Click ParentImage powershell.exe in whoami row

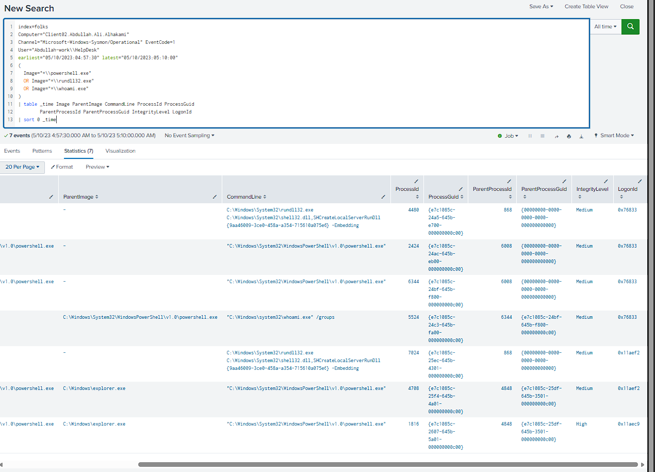[x=140, y=317]
